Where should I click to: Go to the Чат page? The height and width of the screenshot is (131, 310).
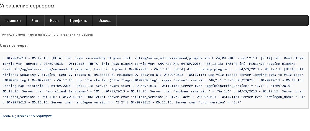click(35, 21)
